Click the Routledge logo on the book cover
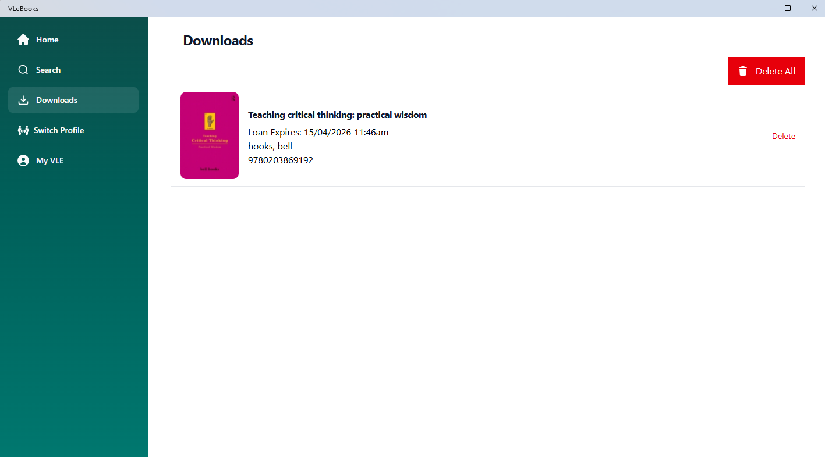 coord(233,98)
